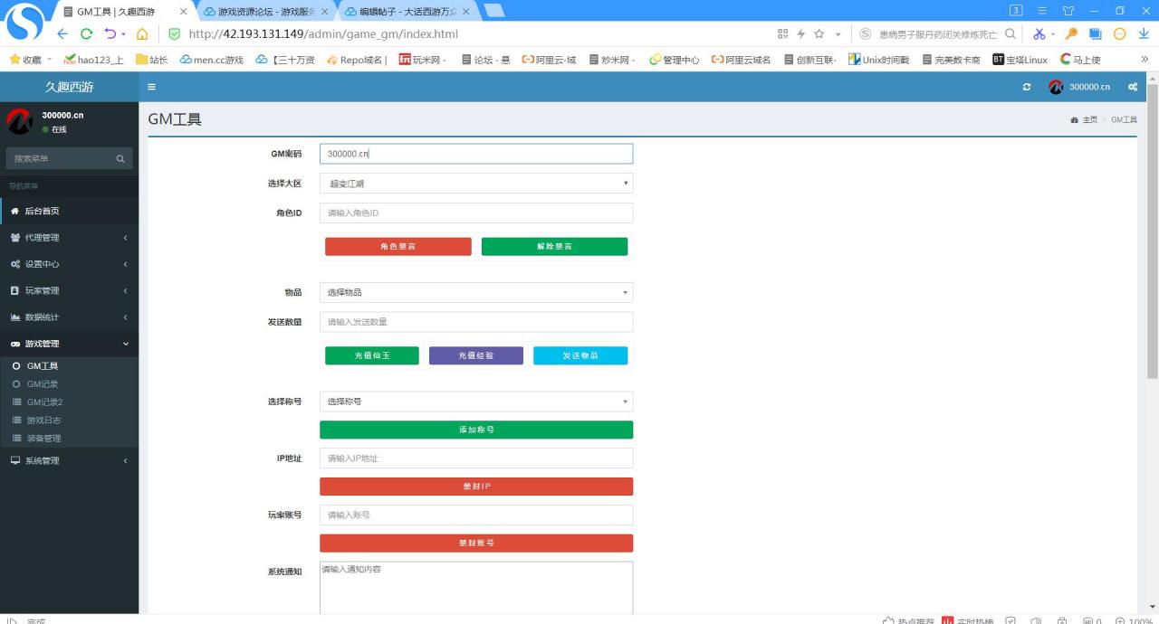The image size is (1159, 624).
Task: Go to browser home page icon
Action: 142,34
